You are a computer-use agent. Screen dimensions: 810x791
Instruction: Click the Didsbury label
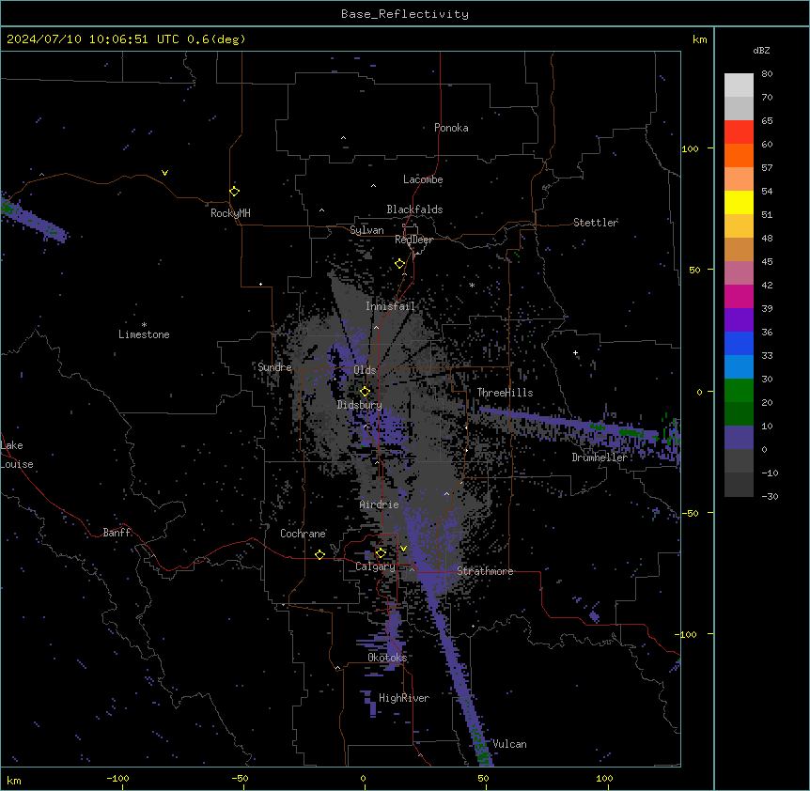[x=360, y=405]
